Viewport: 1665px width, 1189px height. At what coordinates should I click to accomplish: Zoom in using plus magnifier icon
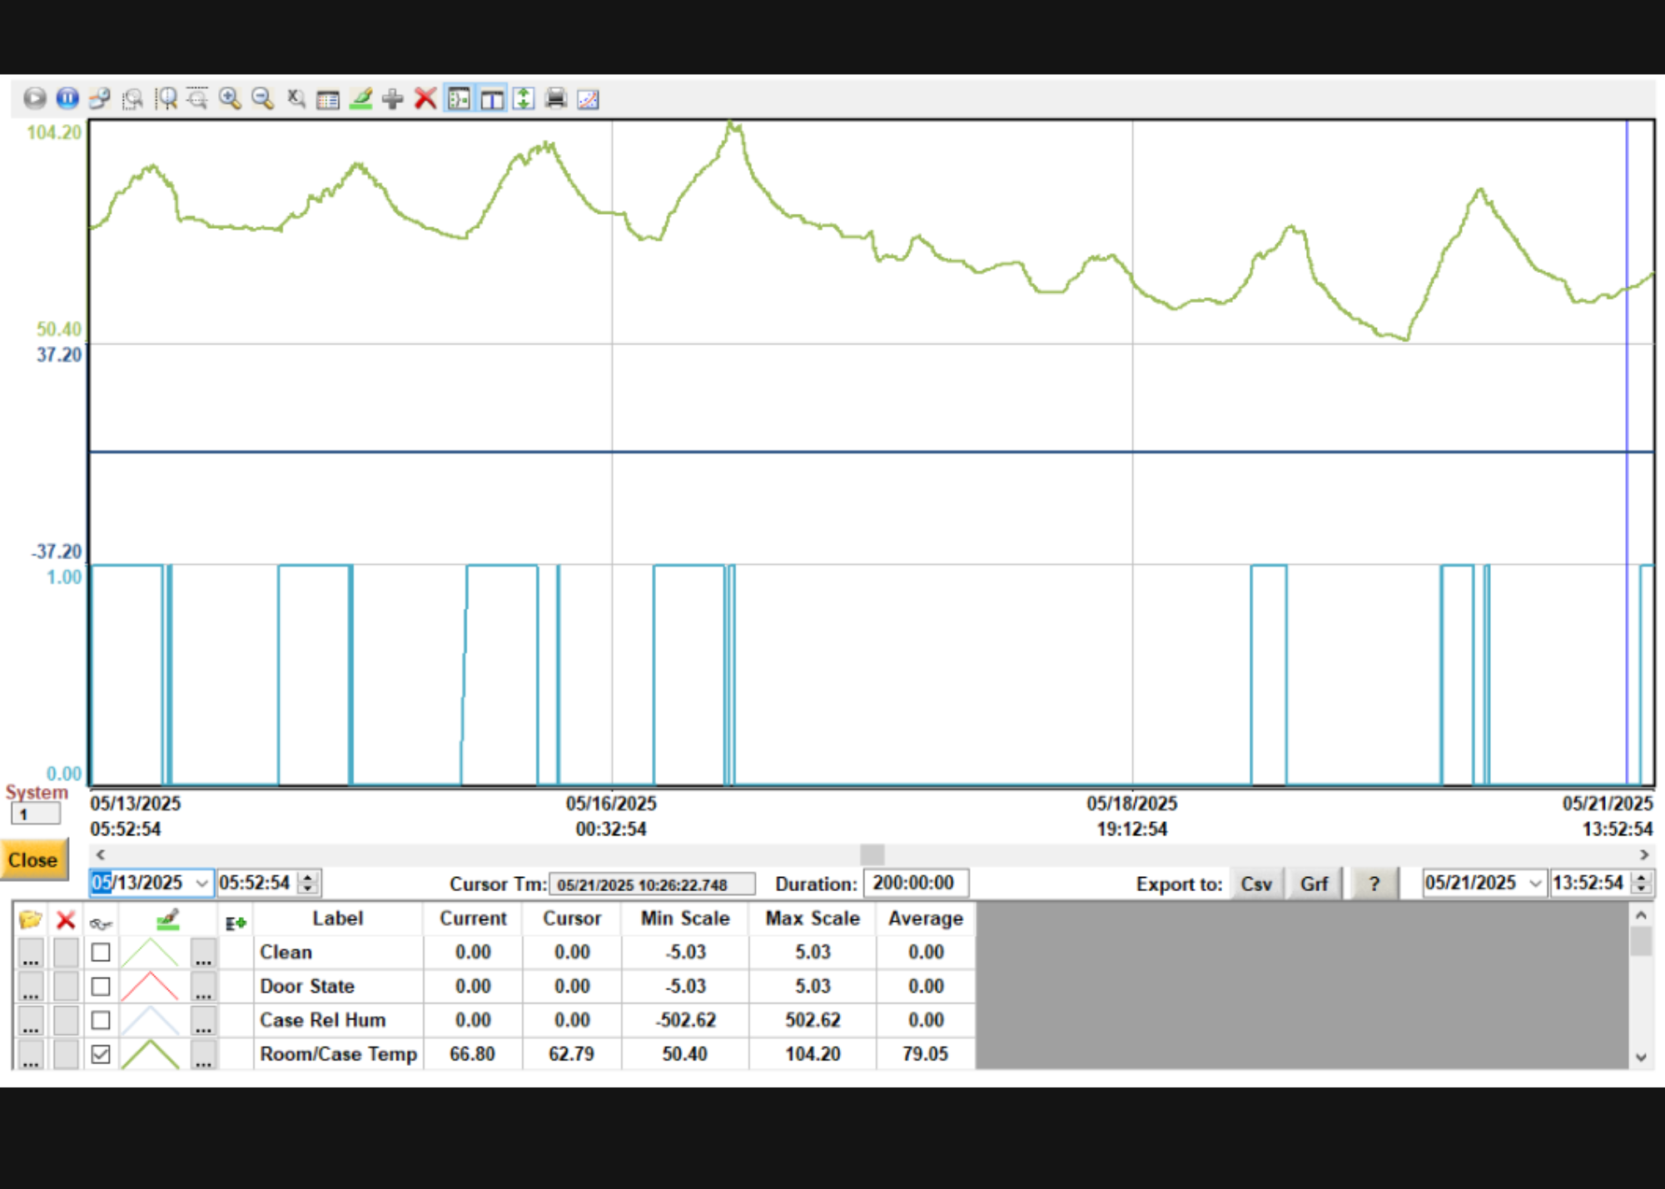230,99
